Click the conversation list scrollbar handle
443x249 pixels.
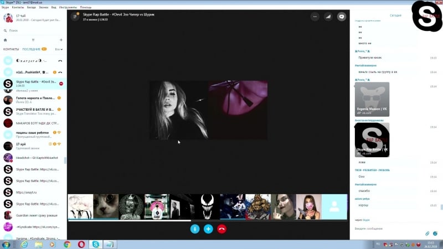[65, 160]
